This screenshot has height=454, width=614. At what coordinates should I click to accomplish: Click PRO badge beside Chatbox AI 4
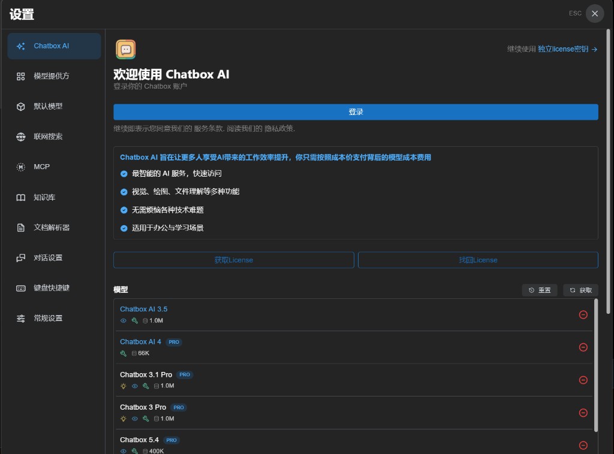174,342
